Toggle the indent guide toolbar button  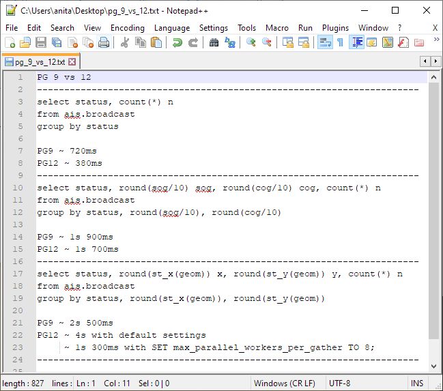(356, 42)
